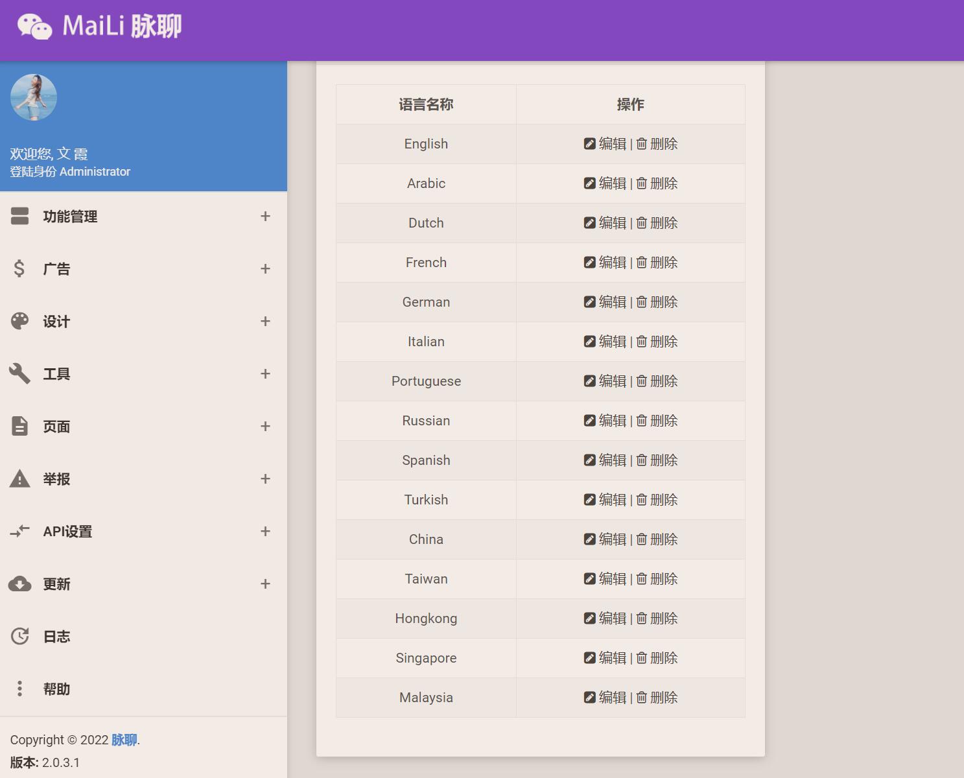Image resolution: width=964 pixels, height=778 pixels.
Task: Click the clock history 日志 icon
Action: (x=19, y=636)
